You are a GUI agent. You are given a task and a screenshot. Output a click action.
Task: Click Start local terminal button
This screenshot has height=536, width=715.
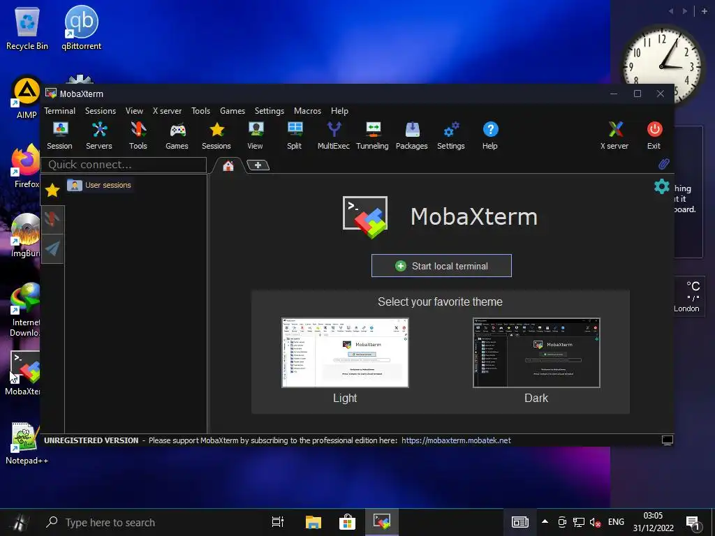pyautogui.click(x=441, y=266)
